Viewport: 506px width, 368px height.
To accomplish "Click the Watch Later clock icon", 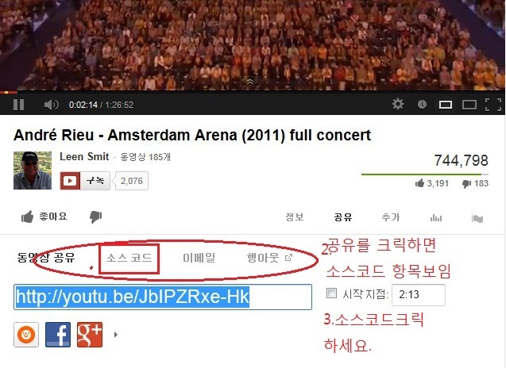I will point(422,104).
